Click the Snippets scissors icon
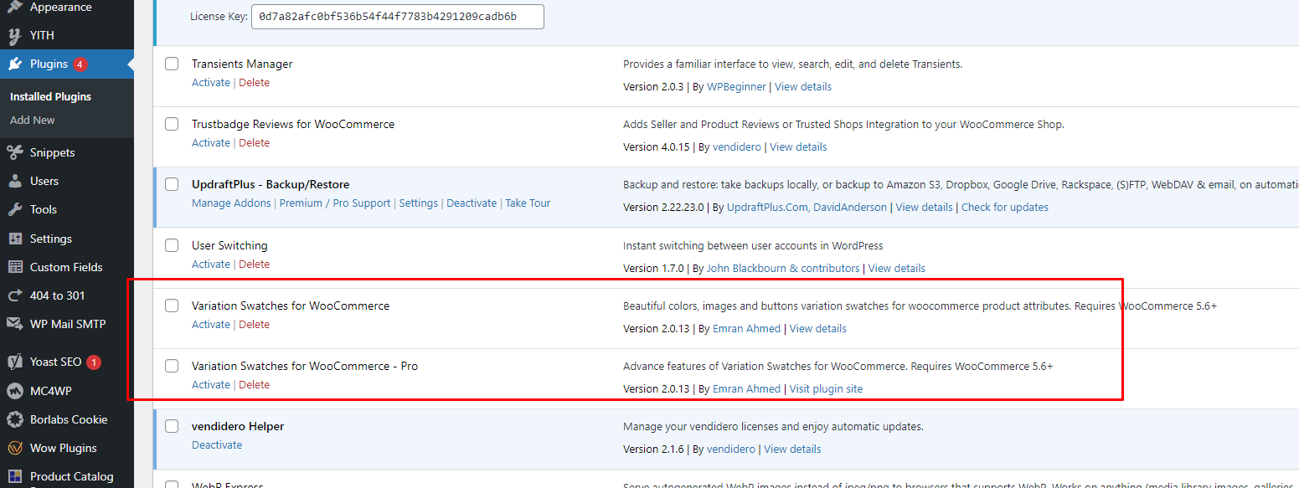This screenshot has width=1299, height=488. [x=15, y=152]
